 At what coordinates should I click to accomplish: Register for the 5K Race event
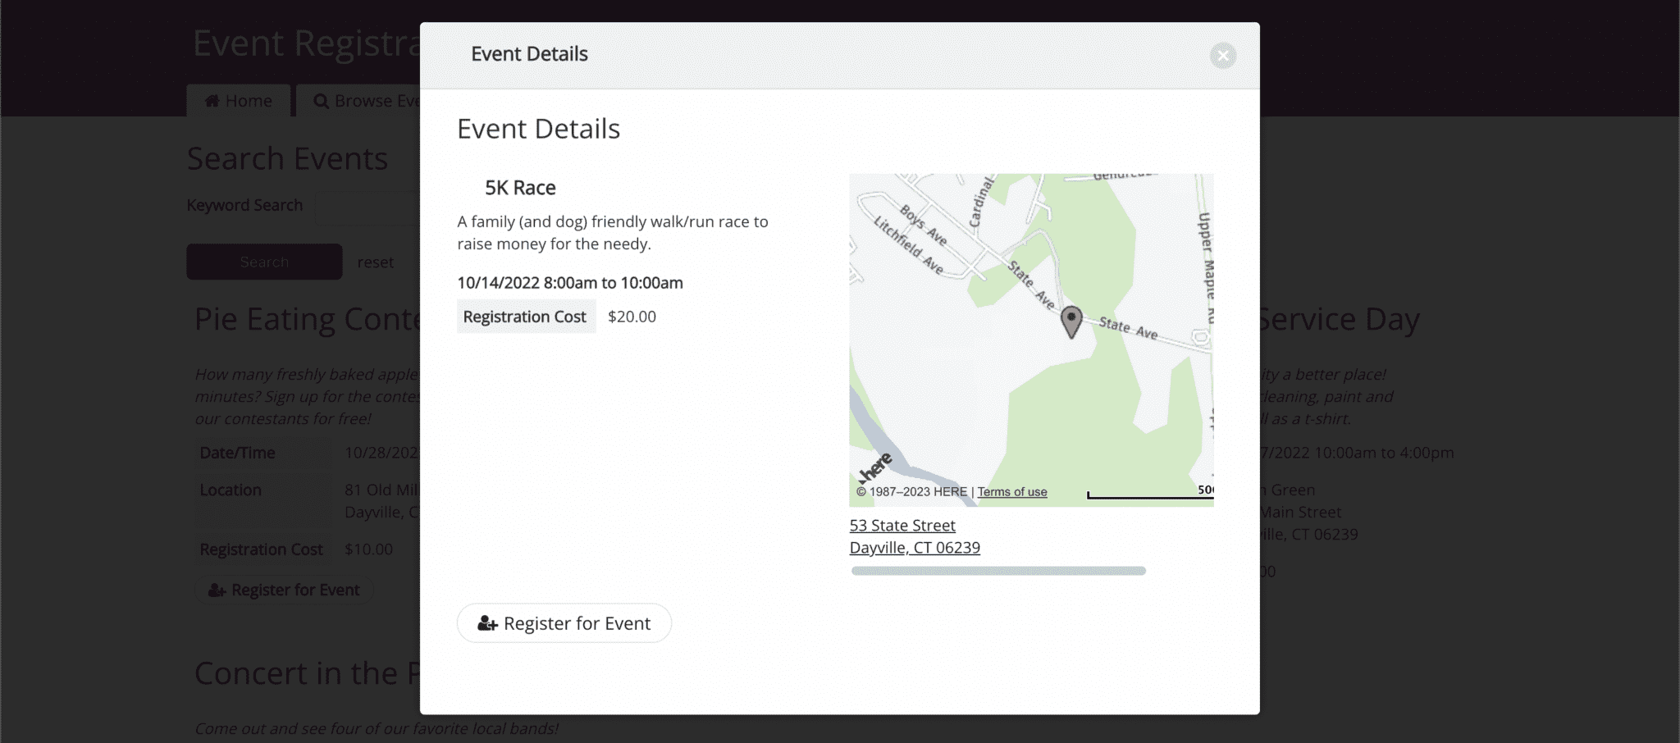pyautogui.click(x=564, y=623)
